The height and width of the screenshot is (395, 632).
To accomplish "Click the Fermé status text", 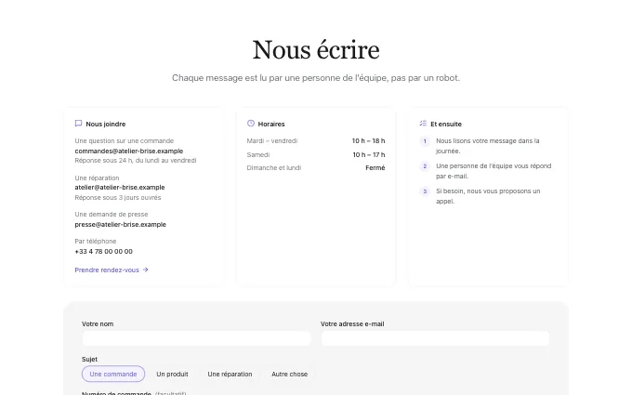I will (x=375, y=168).
